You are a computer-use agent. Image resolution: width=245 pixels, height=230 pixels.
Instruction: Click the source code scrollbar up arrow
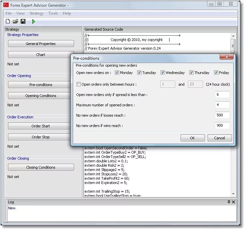tap(233, 36)
